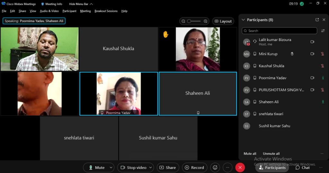The image size is (329, 173).
Task: Click zoom out magnifier icon
Action: (x=183, y=21)
